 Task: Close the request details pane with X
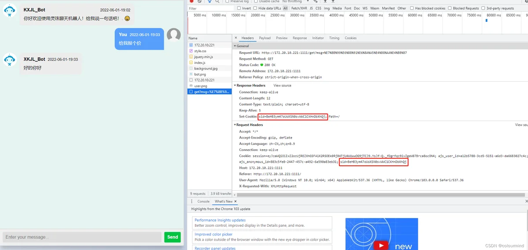click(236, 38)
